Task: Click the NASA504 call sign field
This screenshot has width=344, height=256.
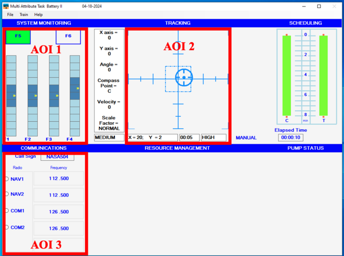Action: coord(57,157)
